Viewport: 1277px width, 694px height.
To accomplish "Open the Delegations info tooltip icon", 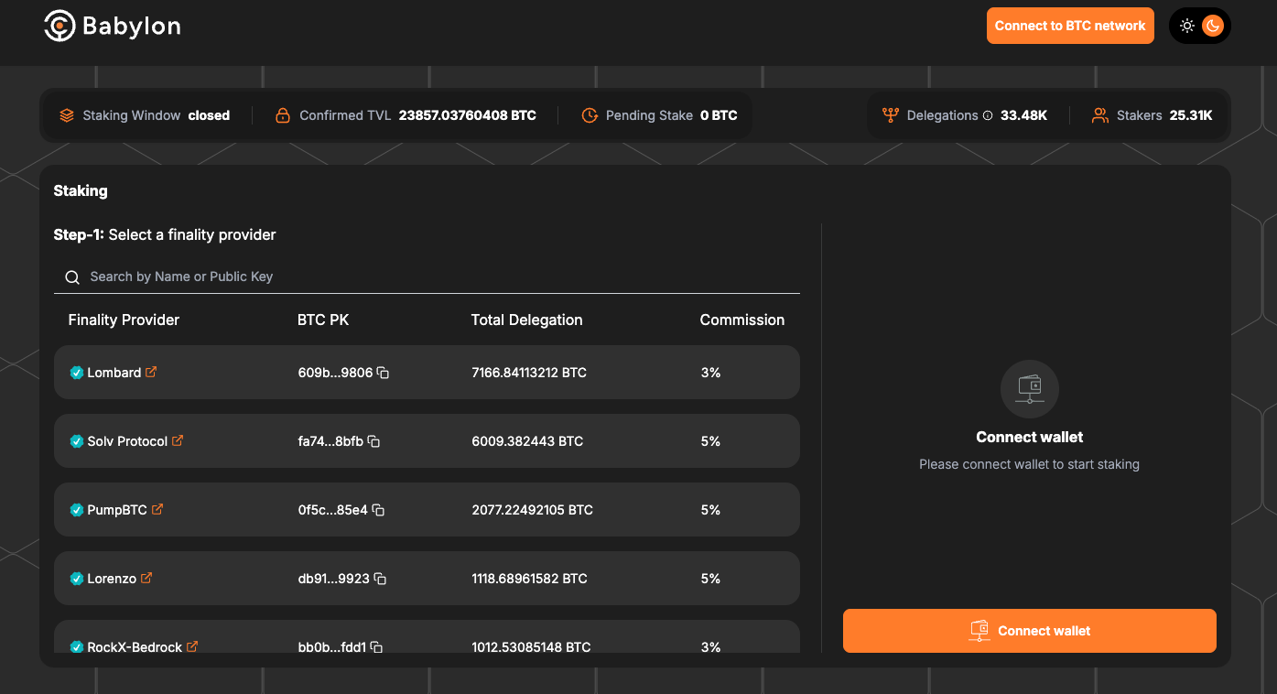I will (x=987, y=115).
